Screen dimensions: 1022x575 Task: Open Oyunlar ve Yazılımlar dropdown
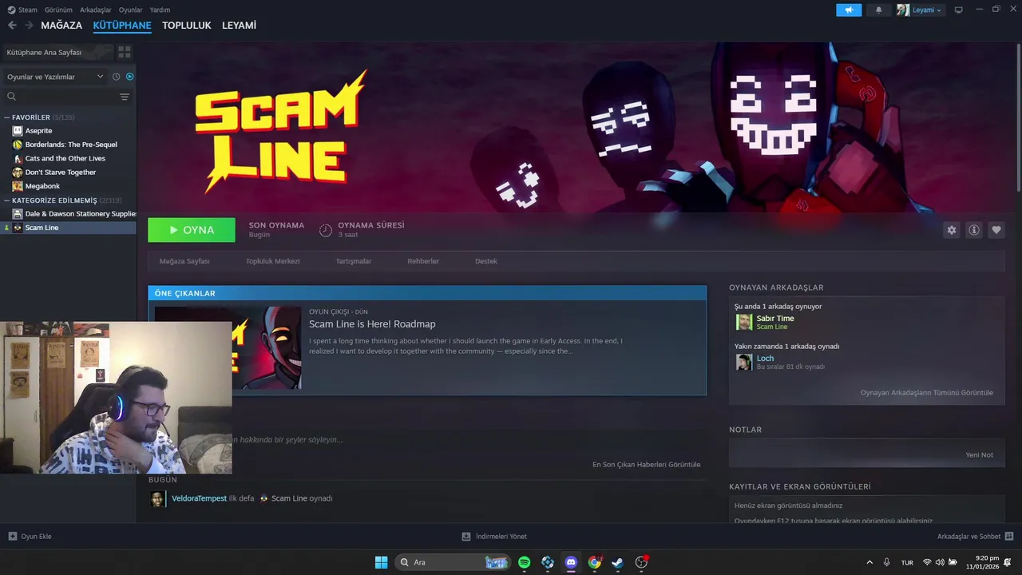click(x=55, y=77)
